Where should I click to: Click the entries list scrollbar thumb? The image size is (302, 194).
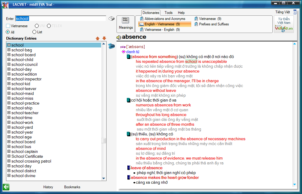click(104, 141)
